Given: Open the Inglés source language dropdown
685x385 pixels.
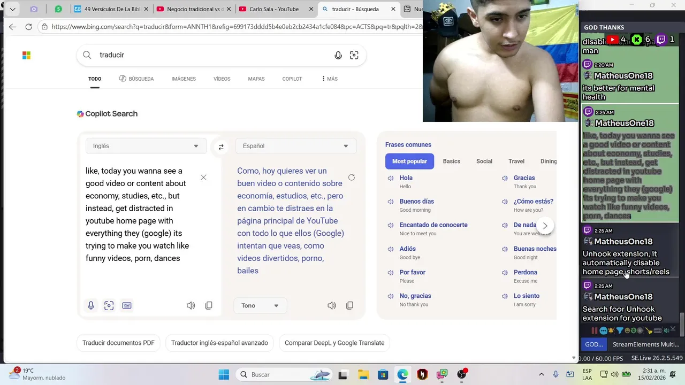Looking at the screenshot, I should [x=146, y=146].
